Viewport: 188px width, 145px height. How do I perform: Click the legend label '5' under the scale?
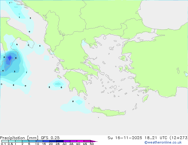pyautogui.click(x=29, y=144)
